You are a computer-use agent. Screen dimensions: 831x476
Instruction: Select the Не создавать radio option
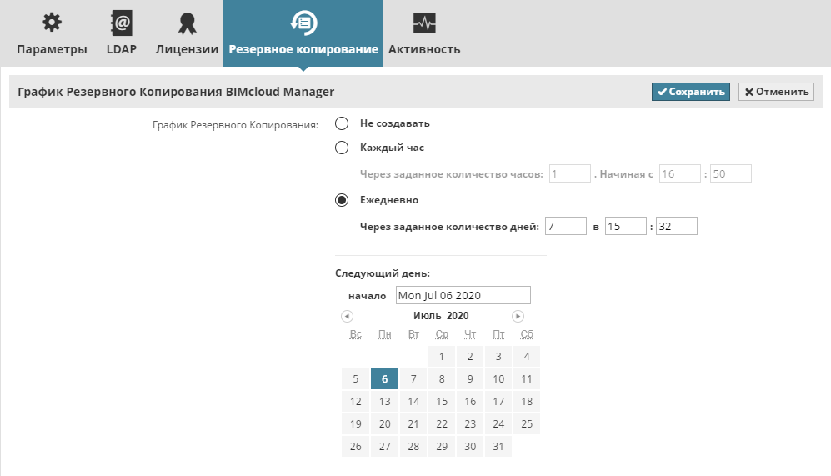[341, 123]
